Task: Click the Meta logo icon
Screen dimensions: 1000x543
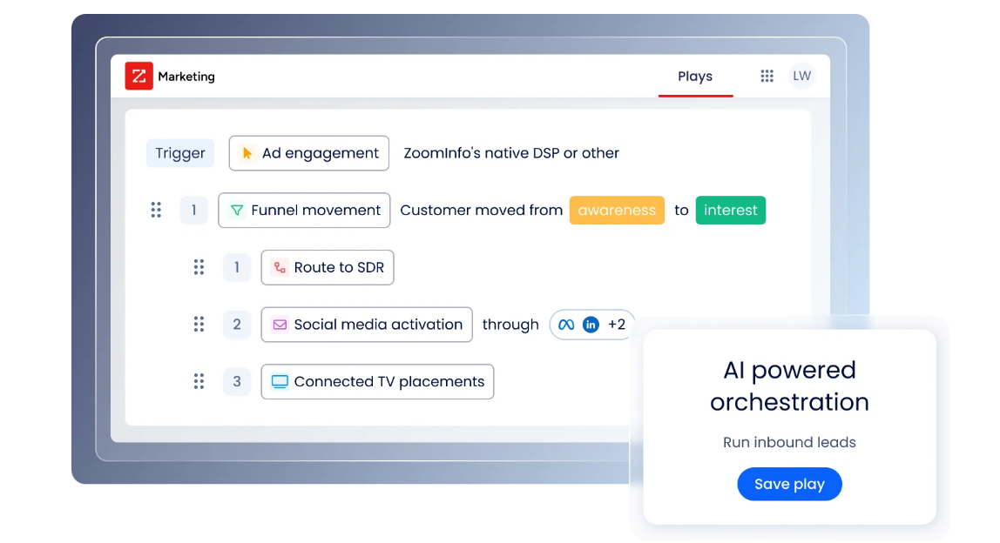Action: (566, 325)
